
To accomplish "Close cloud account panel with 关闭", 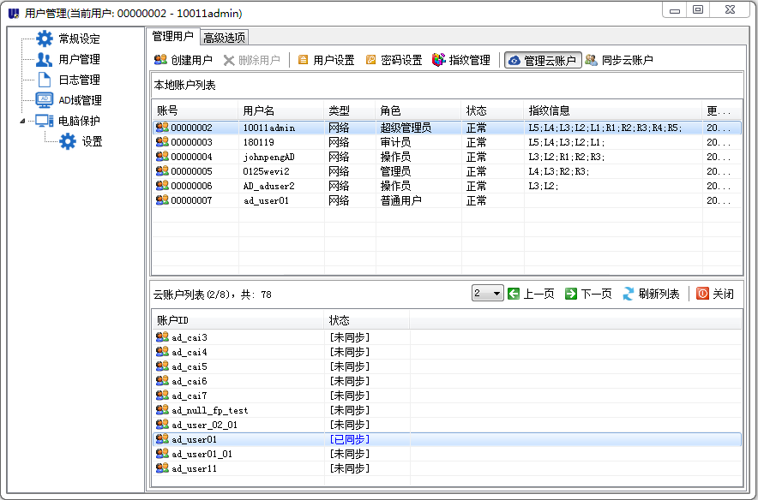I will click(715, 294).
